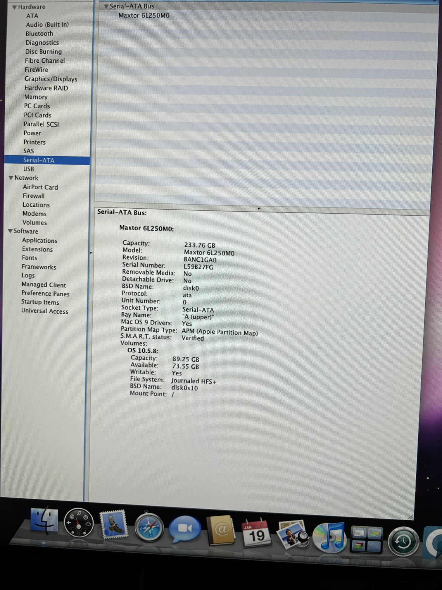Open iChat video bubble icon in the Dock
The height and width of the screenshot is (590, 442).
(185, 529)
